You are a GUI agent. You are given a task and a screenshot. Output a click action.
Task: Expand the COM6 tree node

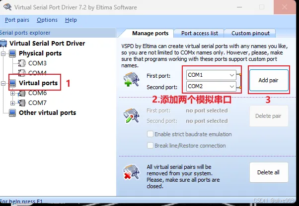(12, 93)
